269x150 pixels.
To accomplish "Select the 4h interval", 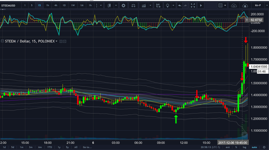I will click(x=56, y=5).
